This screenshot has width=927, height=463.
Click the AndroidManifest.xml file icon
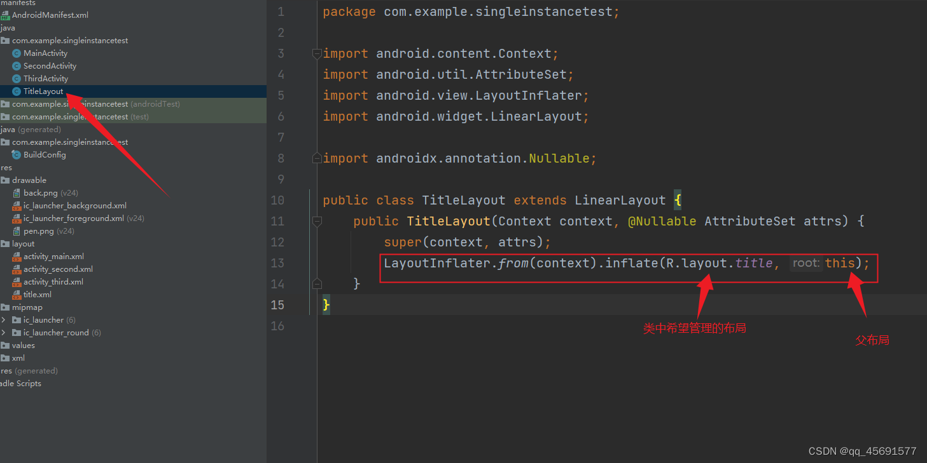(x=5, y=15)
